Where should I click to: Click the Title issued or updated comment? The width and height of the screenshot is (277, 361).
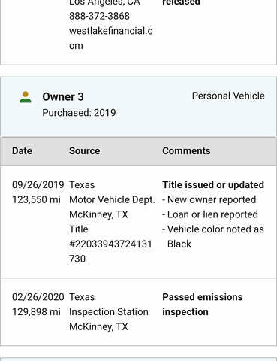click(213, 185)
